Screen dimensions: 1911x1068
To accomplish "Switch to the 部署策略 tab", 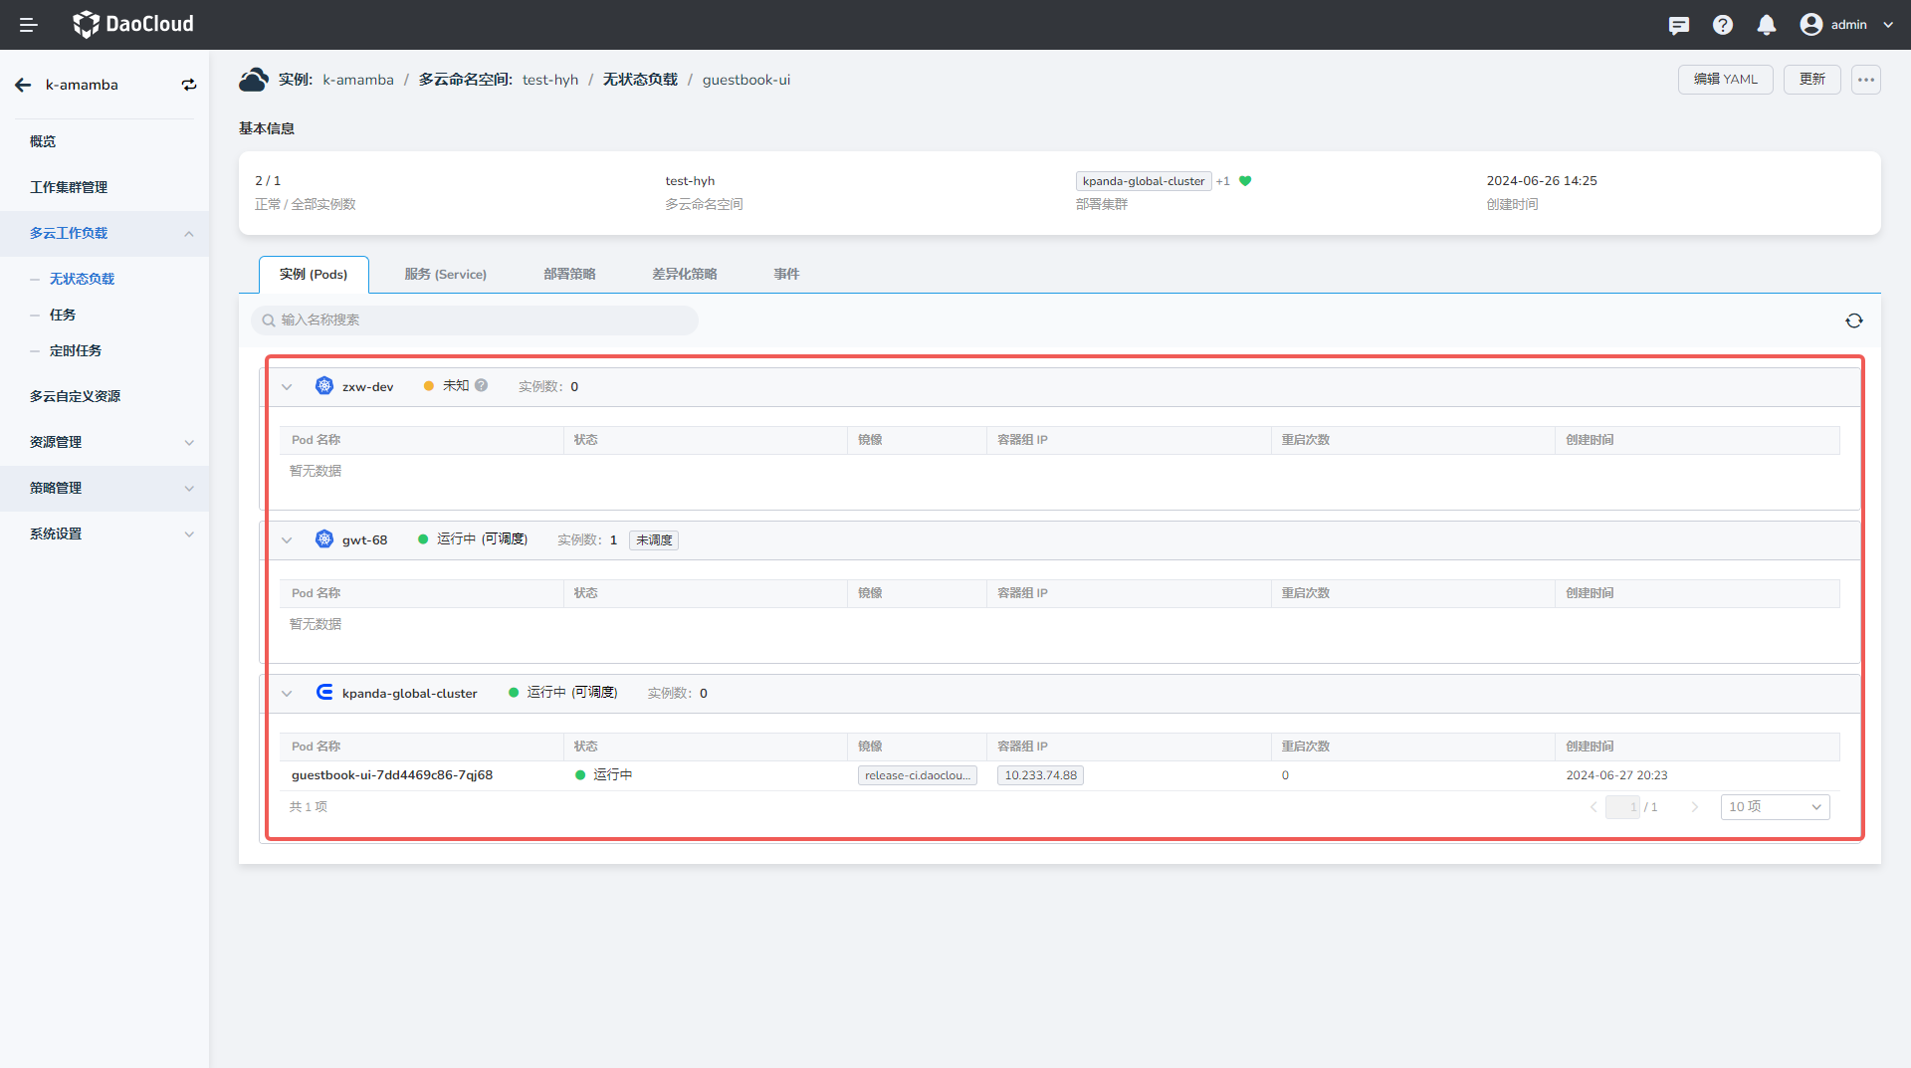I will pyautogui.click(x=569, y=275).
